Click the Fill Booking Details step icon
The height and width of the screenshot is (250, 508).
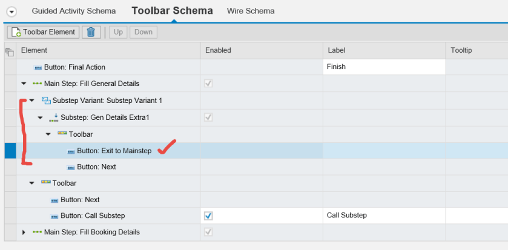point(38,232)
